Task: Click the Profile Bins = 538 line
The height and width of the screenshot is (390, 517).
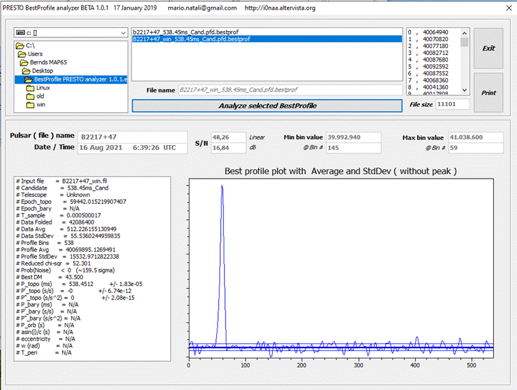Action: click(44, 243)
